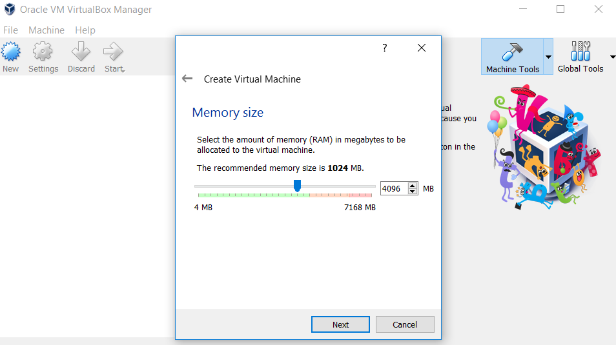Click the '4 MB' minimum label
This screenshot has width=616, height=345.
[x=203, y=207]
